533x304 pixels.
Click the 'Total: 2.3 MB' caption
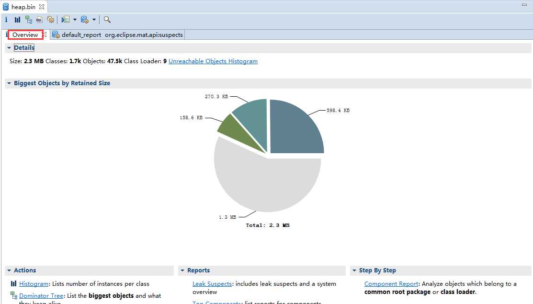coord(268,225)
